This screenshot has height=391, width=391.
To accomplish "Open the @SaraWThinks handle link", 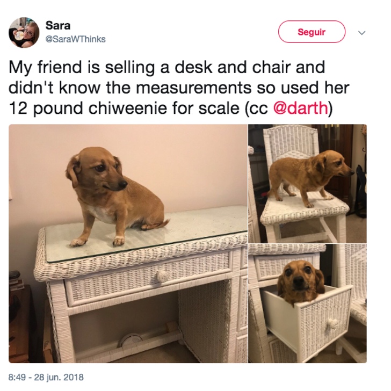I will tap(75, 39).
